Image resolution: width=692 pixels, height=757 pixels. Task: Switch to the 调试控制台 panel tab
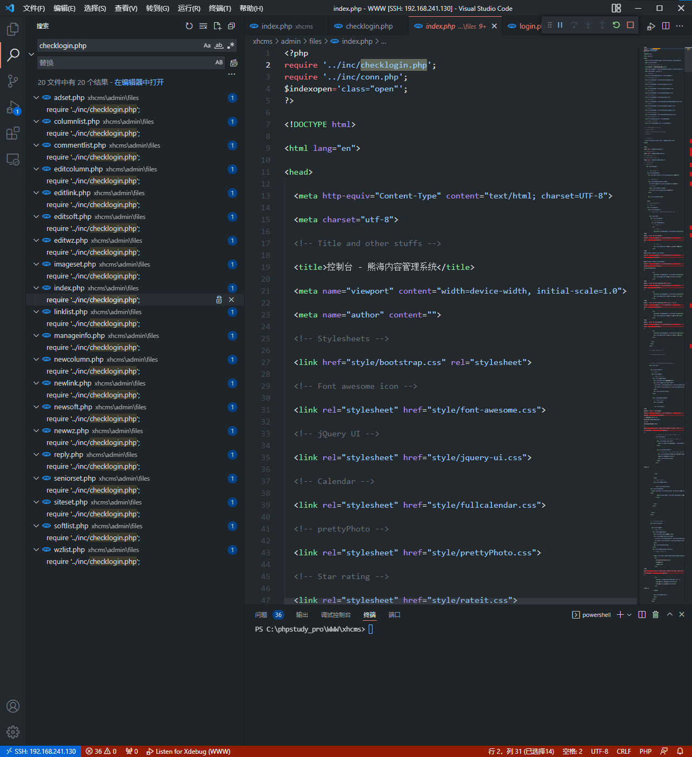click(336, 615)
